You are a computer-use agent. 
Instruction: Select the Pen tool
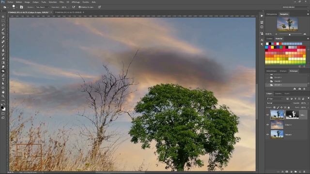point(3,75)
